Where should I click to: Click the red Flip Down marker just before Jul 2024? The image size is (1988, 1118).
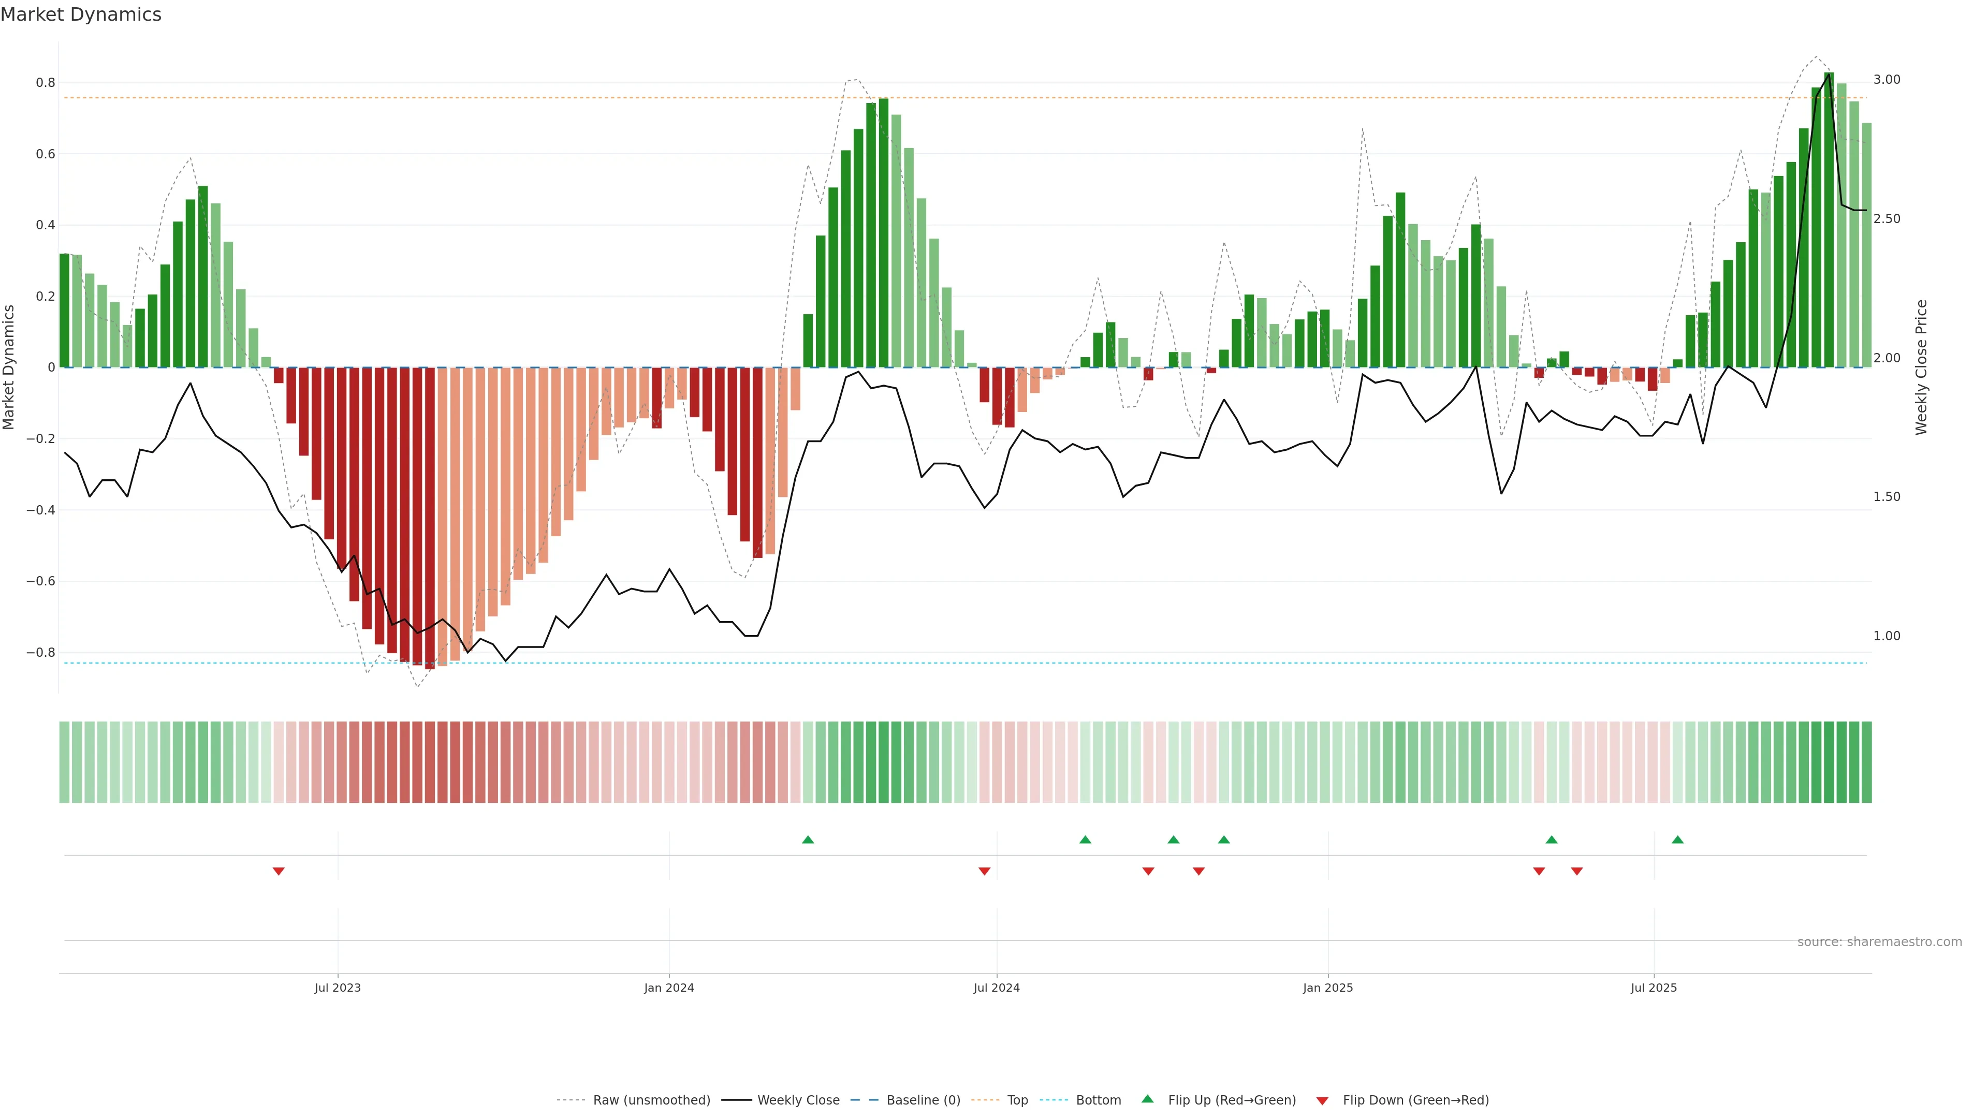(x=984, y=871)
